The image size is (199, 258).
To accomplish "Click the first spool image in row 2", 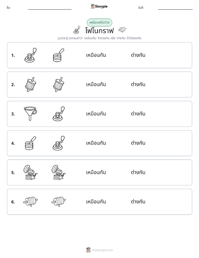I will (x=30, y=84).
